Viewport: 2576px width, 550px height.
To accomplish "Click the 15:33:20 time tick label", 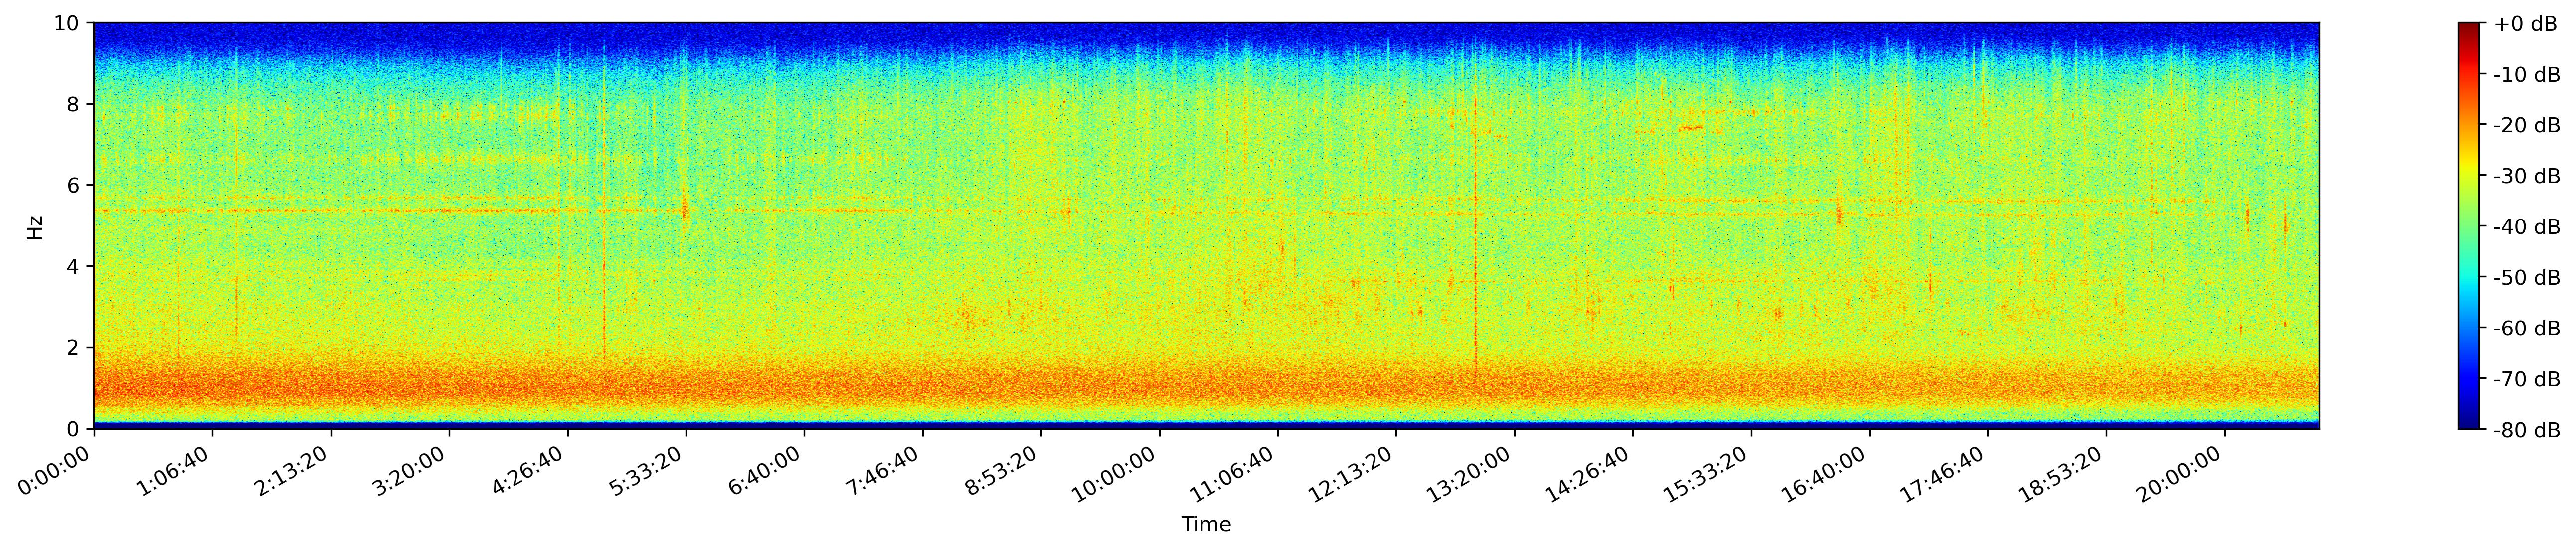I will (1709, 473).
